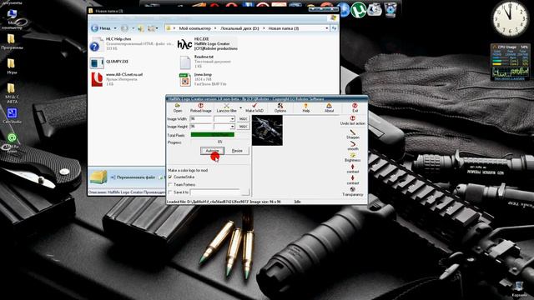The image size is (534, 300).
Task: Select Новая папка (3) in address breadcrumb
Action: pos(284,28)
